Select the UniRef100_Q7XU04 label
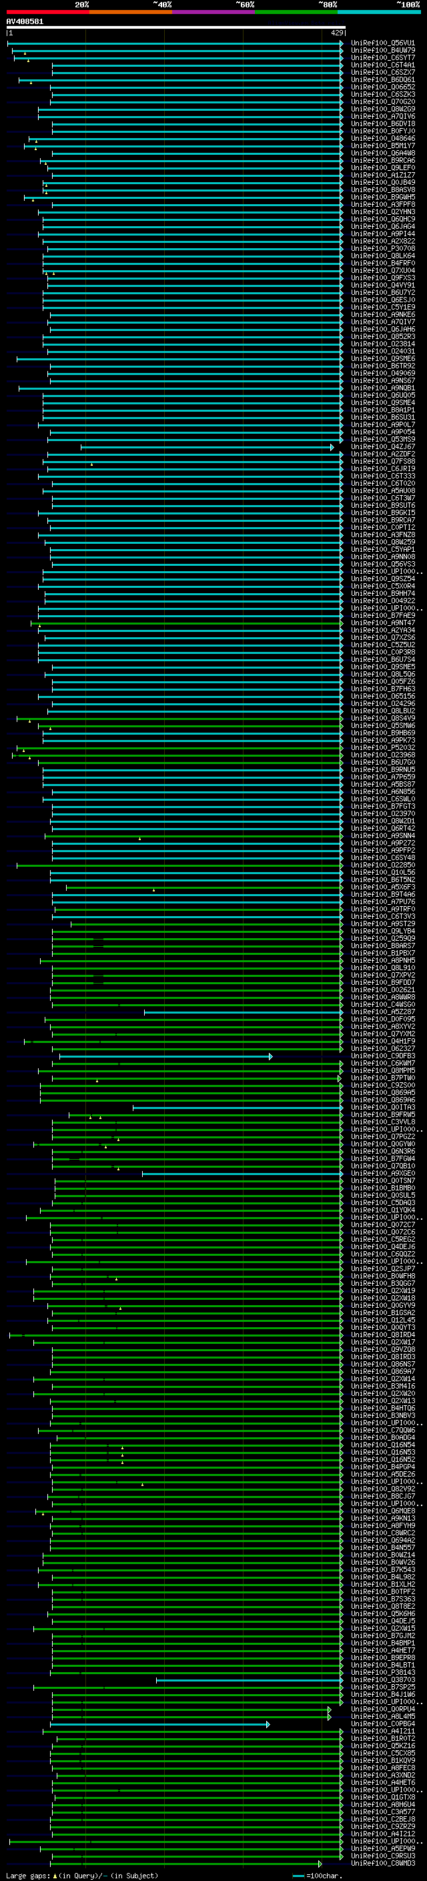This screenshot has width=427, height=1881. tap(383, 271)
